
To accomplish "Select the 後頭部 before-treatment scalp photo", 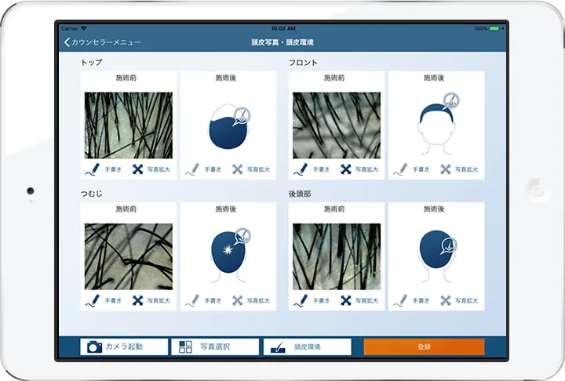I will pyautogui.click(x=336, y=257).
